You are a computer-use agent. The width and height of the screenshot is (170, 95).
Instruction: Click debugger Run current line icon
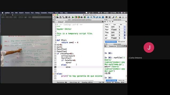91,17
